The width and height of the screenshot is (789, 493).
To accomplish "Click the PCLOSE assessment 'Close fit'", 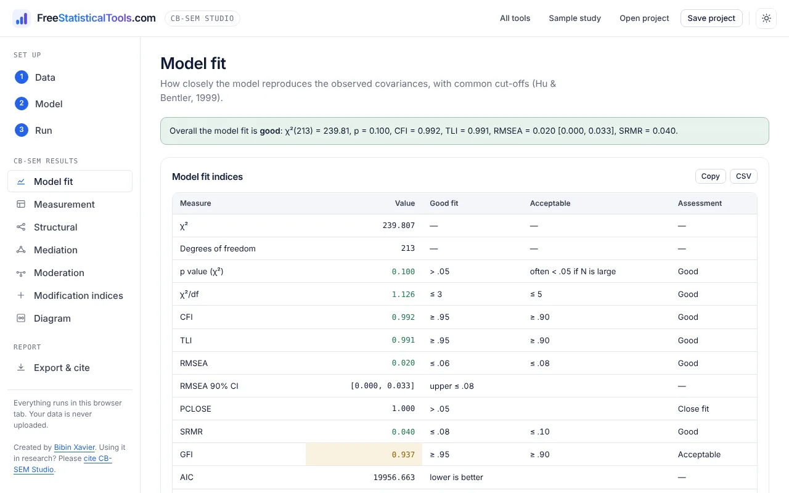I will tap(693, 409).
